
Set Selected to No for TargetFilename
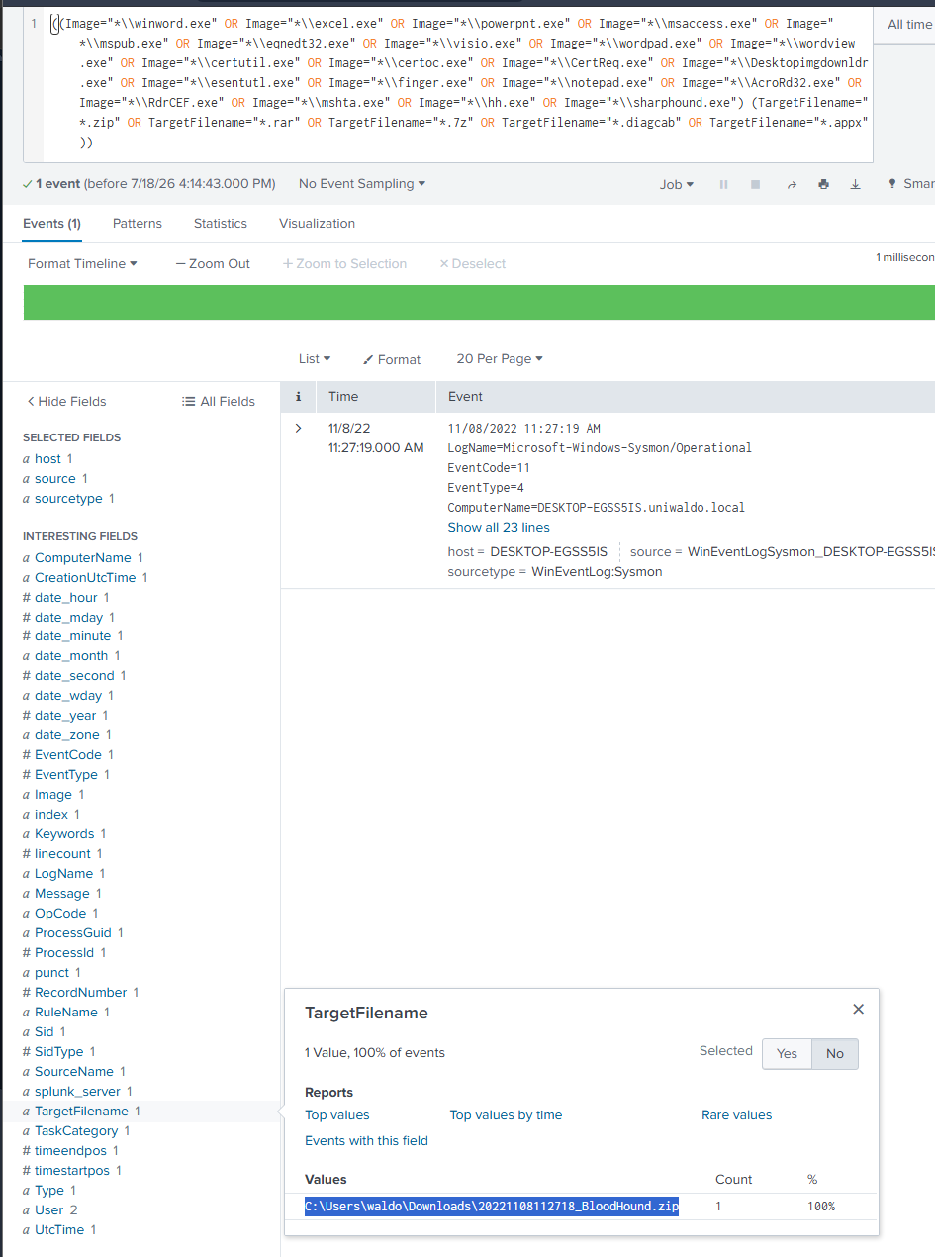tap(835, 1053)
